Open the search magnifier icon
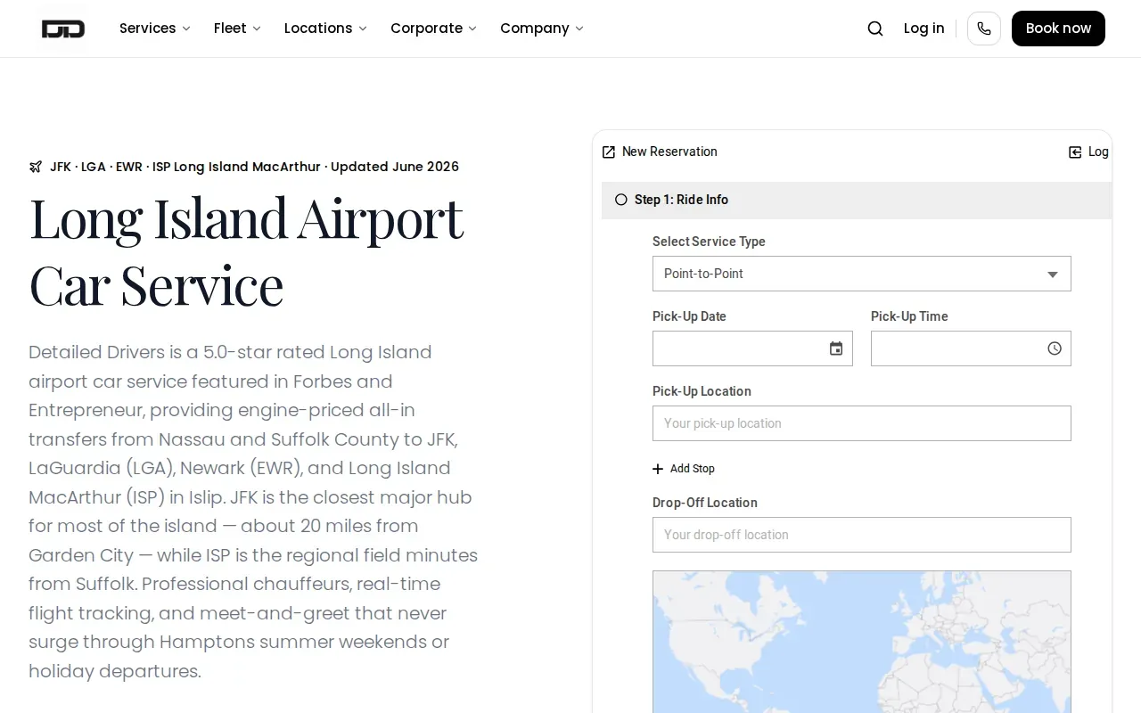1141x713 pixels. (875, 29)
